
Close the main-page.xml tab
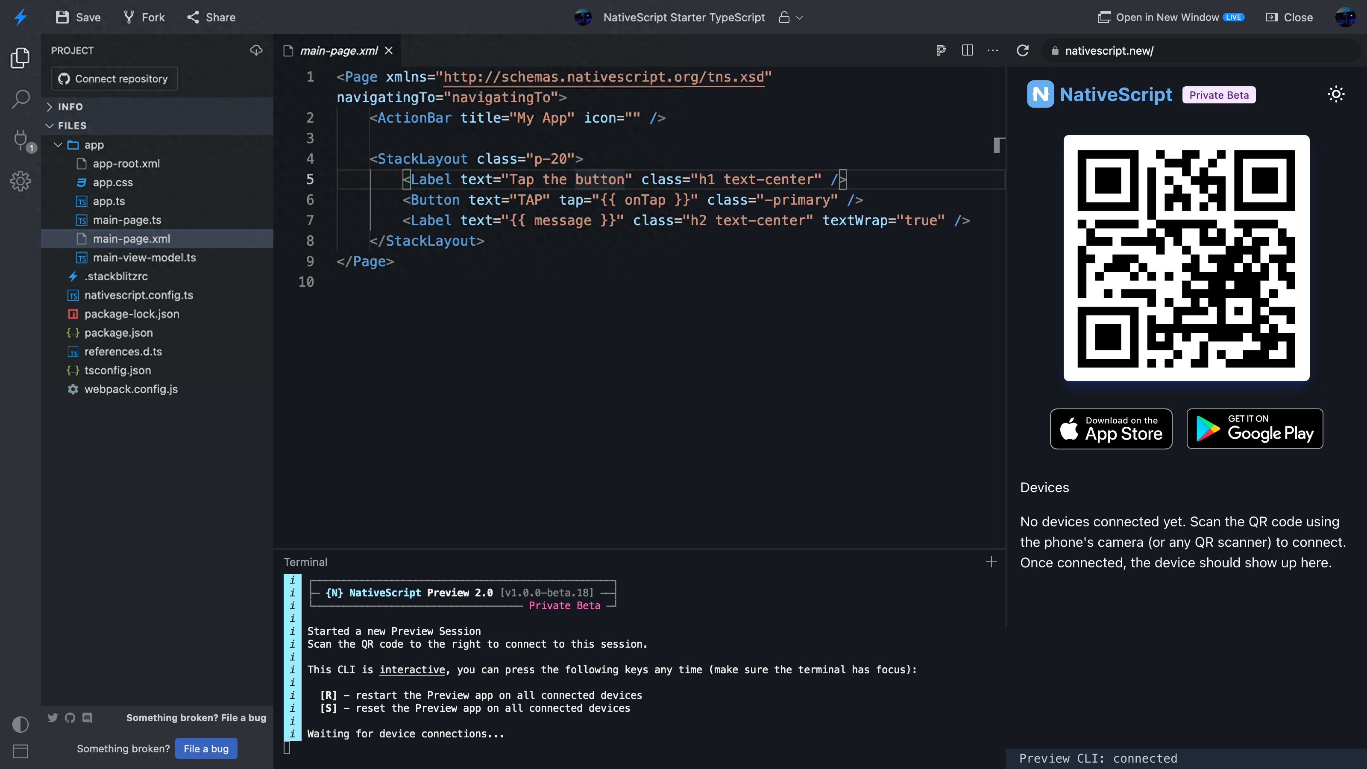tap(389, 50)
